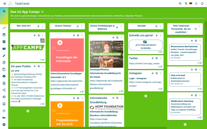Open the Programmieren mit Scratch thumbnail

pos(67,114)
